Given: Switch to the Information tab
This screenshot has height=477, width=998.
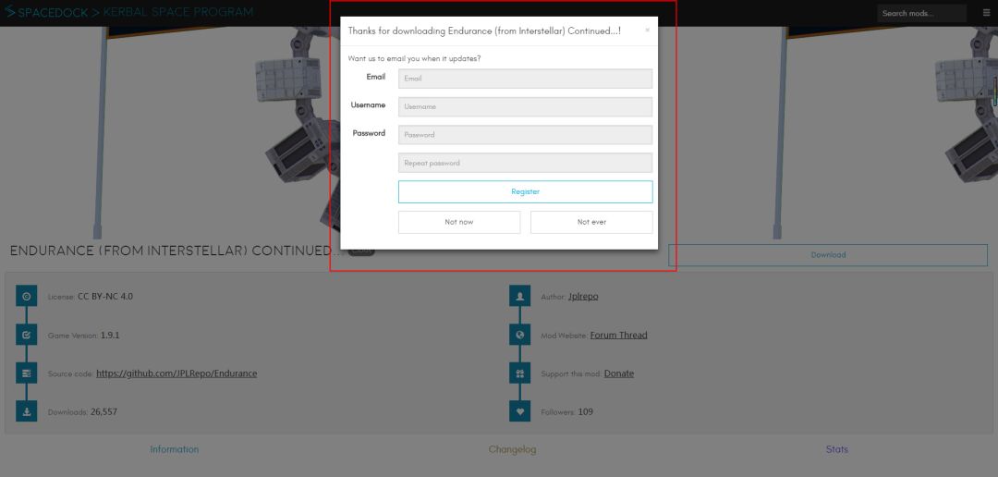Looking at the screenshot, I should [x=175, y=449].
